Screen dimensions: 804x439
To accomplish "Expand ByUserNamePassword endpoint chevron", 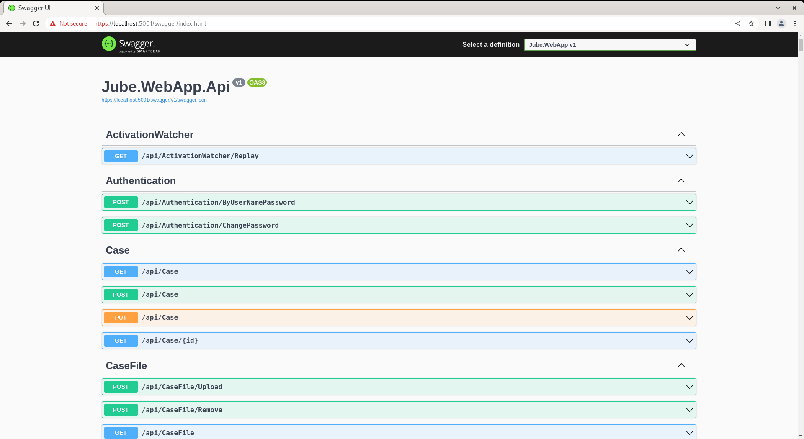I will pyautogui.click(x=689, y=202).
